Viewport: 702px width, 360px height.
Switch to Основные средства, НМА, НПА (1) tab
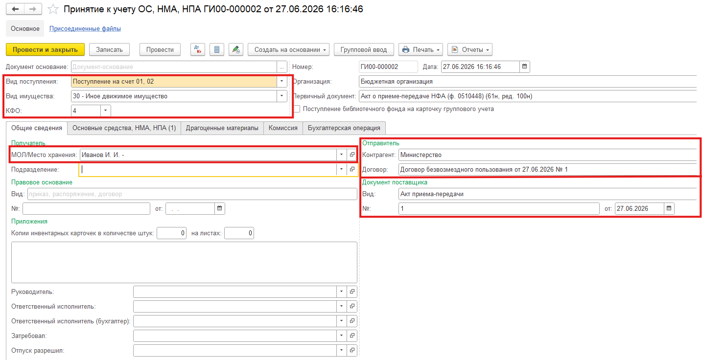pos(124,128)
